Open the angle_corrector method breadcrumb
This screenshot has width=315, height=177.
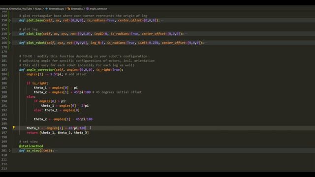click(98, 9)
